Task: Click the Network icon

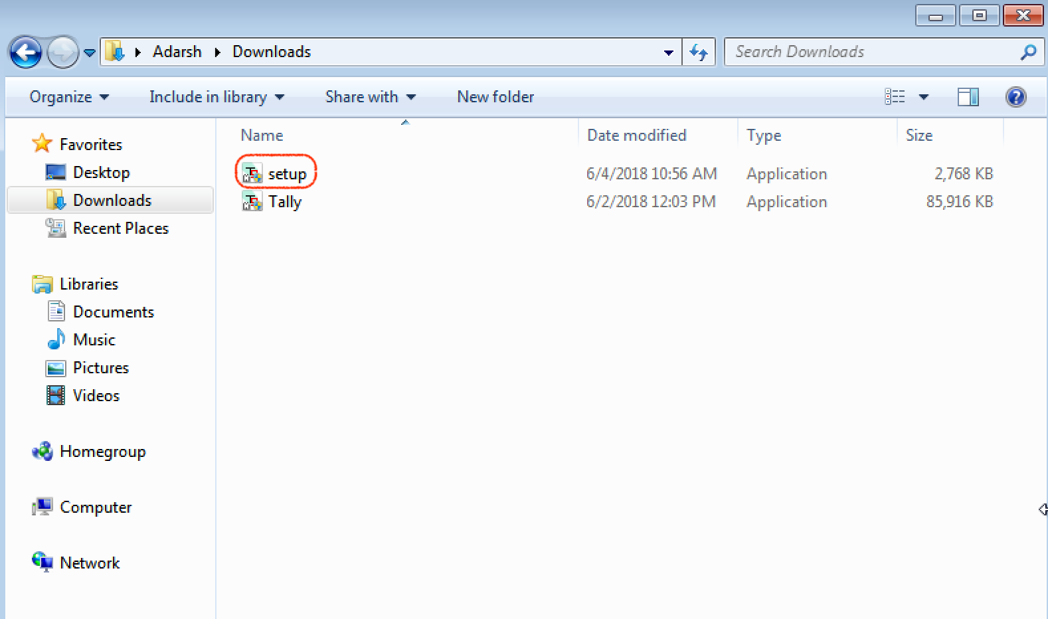Action: click(x=42, y=562)
